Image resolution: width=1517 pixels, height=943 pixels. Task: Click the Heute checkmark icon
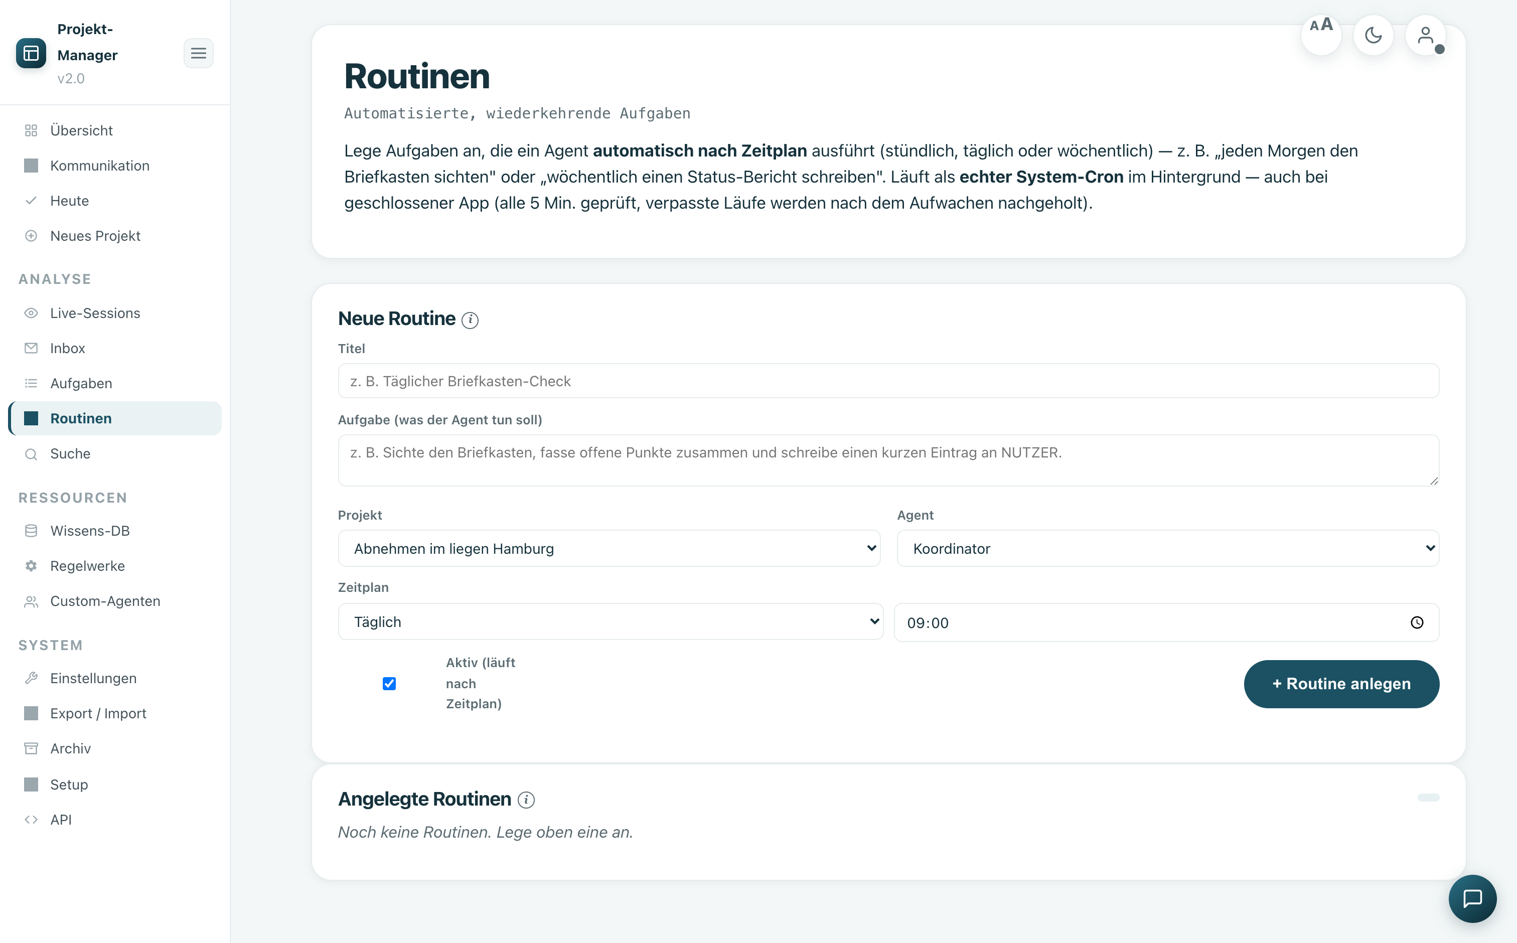click(x=31, y=201)
